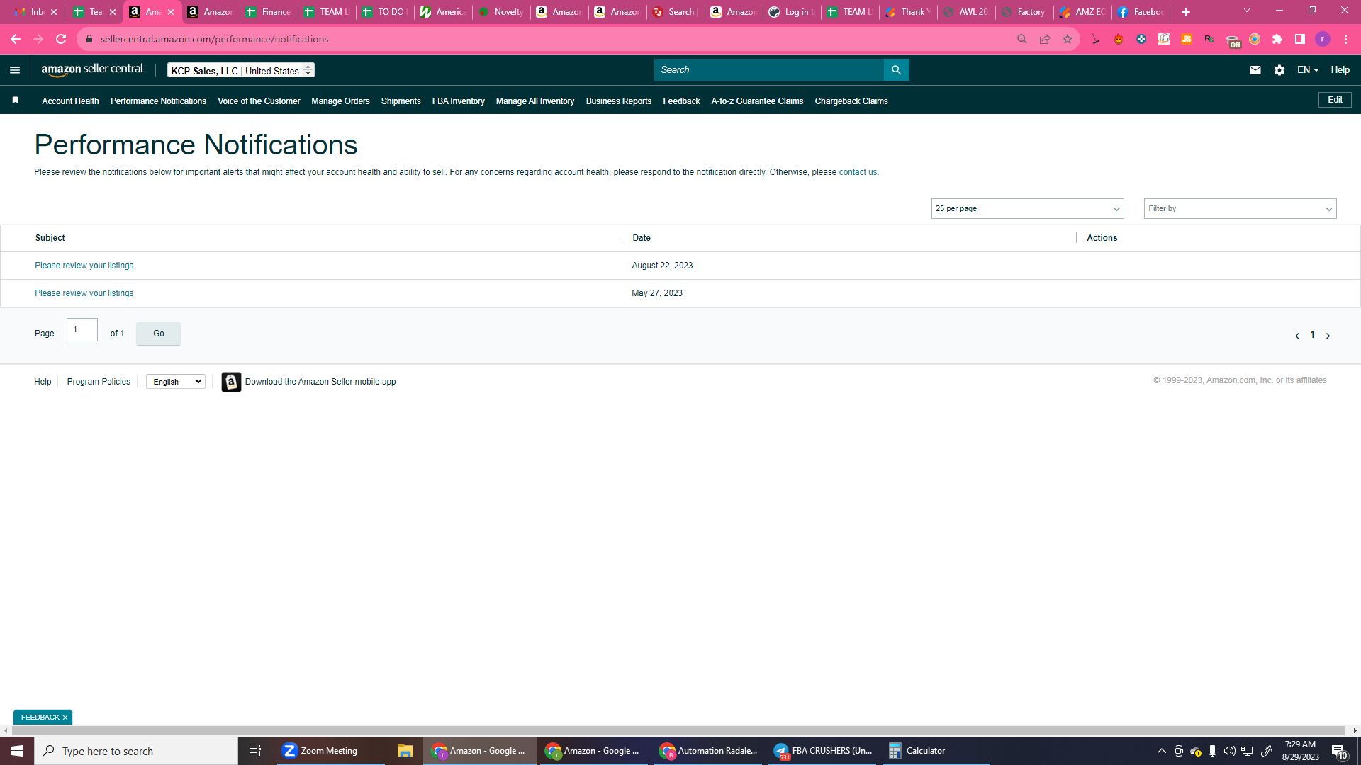
Task: Open the English footer language selector
Action: [x=176, y=382]
